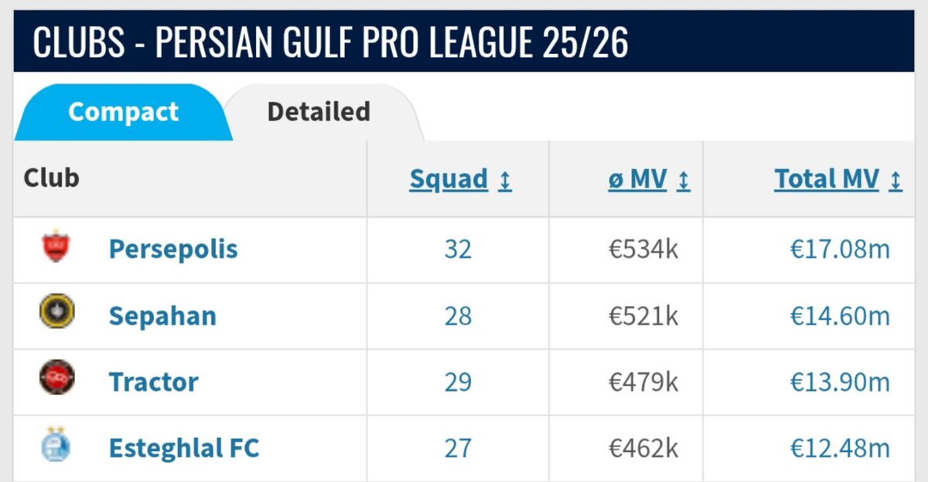
Task: Sort table by Total MV column
Action: (x=826, y=179)
